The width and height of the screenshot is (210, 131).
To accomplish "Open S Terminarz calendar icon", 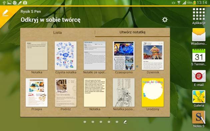I will coord(199,57).
